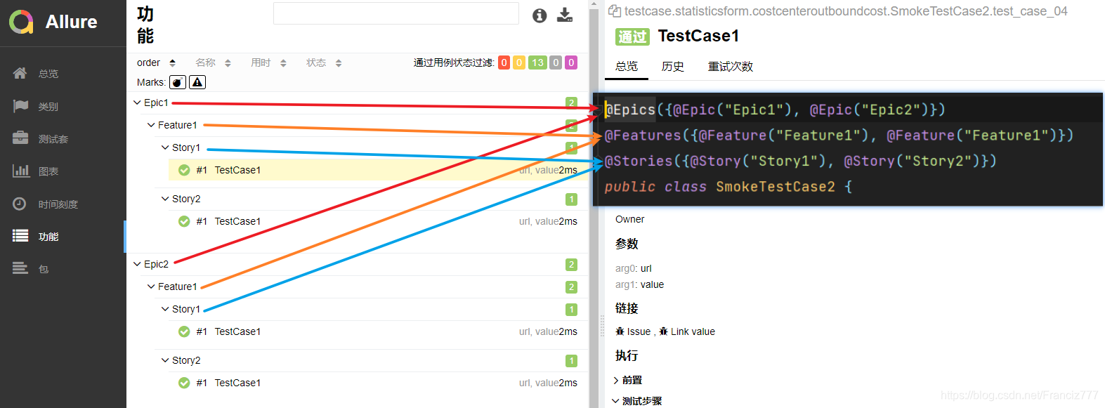The width and height of the screenshot is (1105, 408).
Task: Toggle the green passed status filter showing 13
Action: coord(537,62)
